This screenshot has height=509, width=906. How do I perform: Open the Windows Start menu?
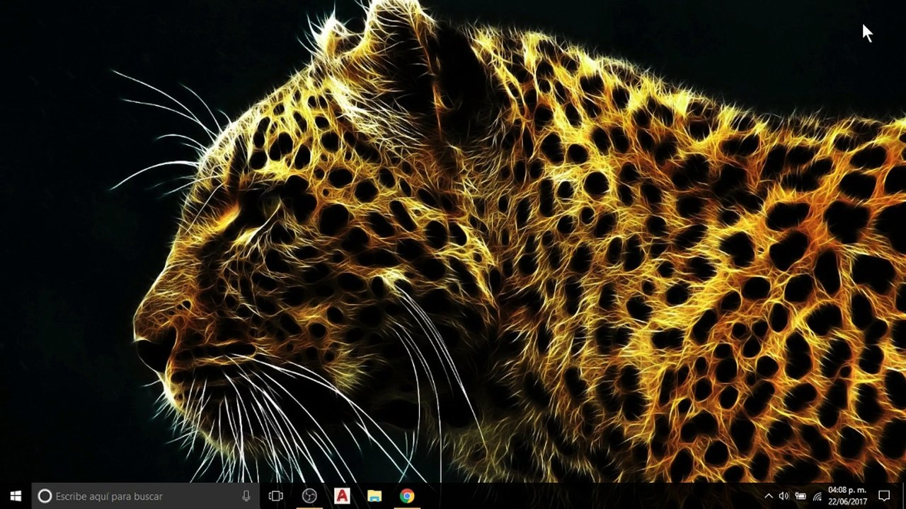click(x=16, y=496)
